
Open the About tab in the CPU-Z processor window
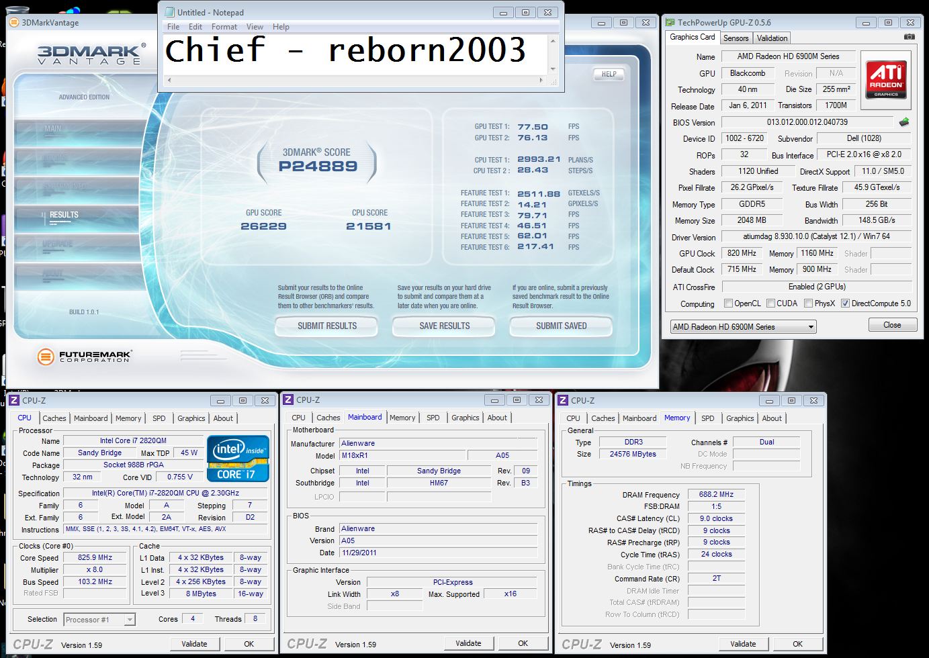(x=223, y=418)
